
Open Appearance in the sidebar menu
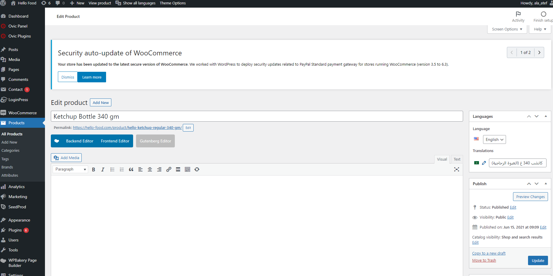pos(22,220)
